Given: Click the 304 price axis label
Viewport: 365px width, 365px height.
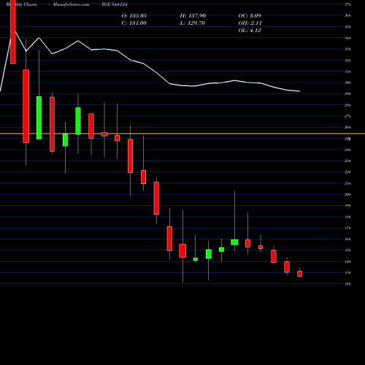Looking at the screenshot, I should 347,82.
